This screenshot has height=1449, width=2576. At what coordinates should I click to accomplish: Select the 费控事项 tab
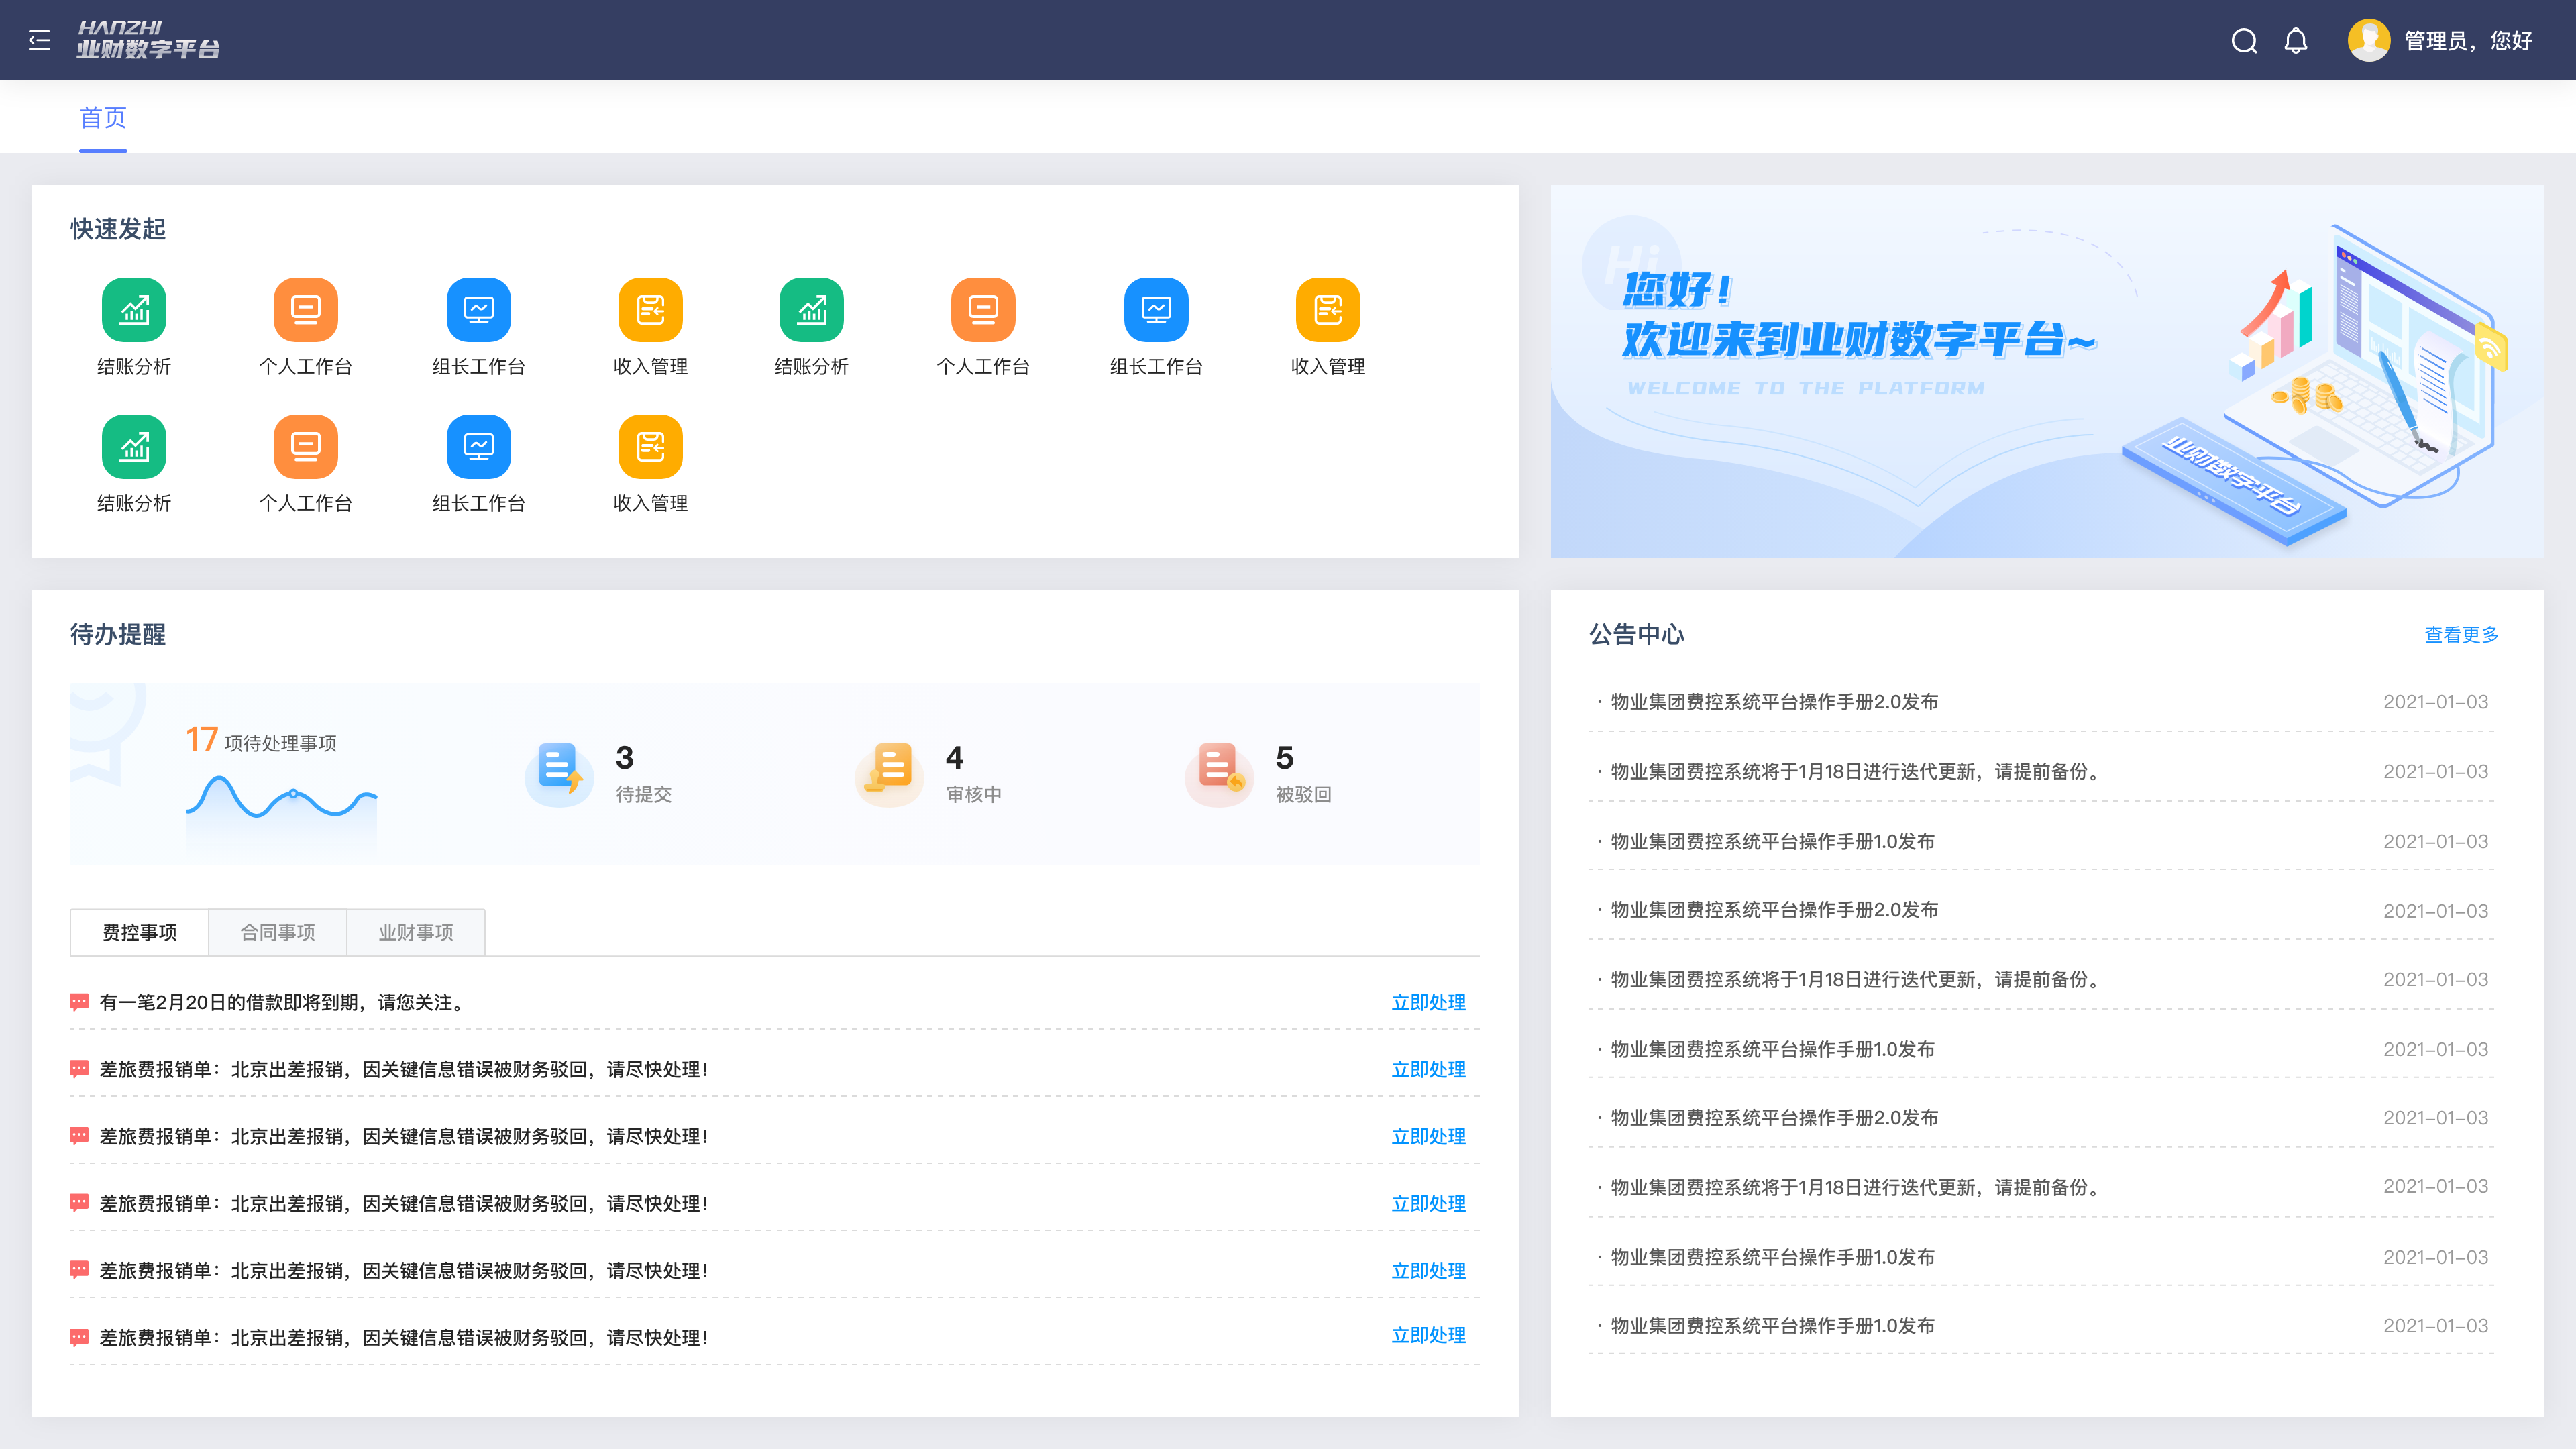click(x=139, y=932)
